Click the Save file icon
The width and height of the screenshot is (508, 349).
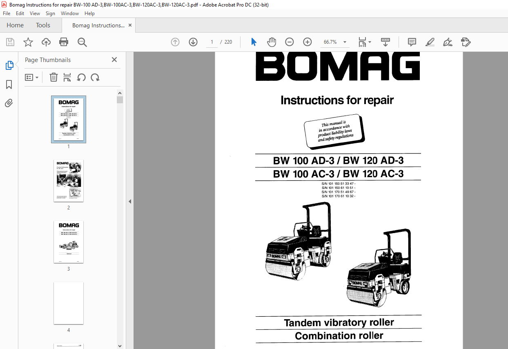click(x=10, y=42)
